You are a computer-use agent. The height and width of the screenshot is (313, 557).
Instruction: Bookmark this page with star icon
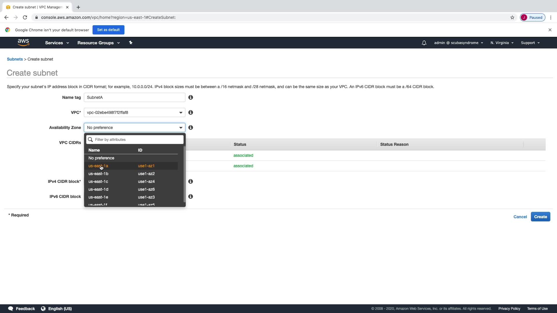point(512,17)
